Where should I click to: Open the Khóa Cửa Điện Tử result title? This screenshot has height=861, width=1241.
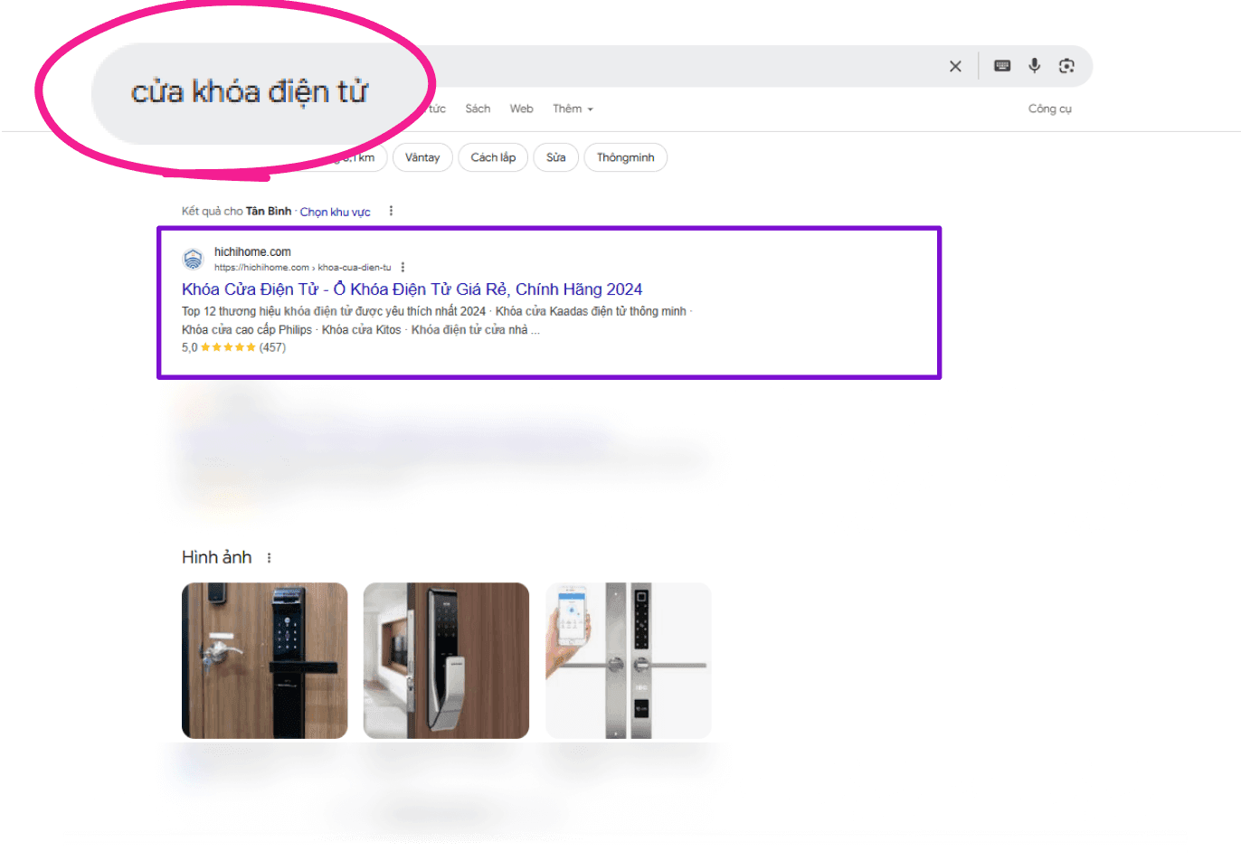click(412, 289)
